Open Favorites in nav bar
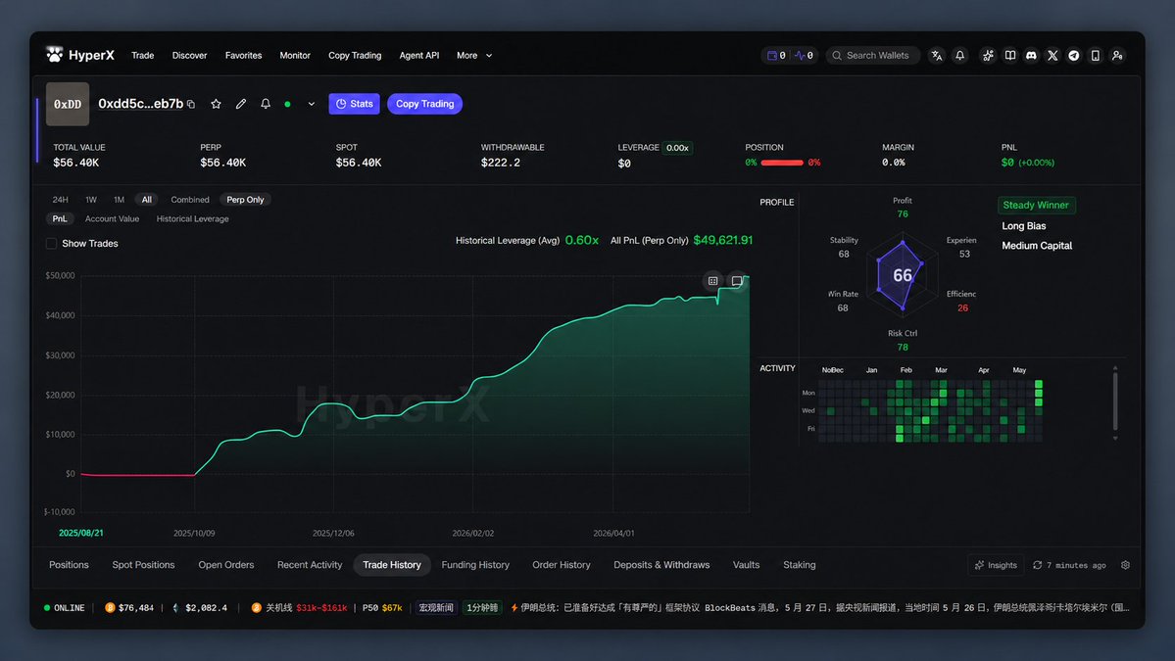This screenshot has height=661, width=1175. (x=244, y=56)
